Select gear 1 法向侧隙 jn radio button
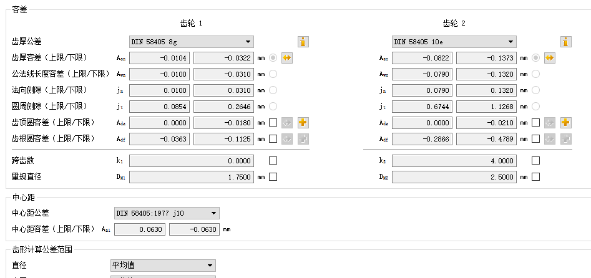 tap(273, 90)
